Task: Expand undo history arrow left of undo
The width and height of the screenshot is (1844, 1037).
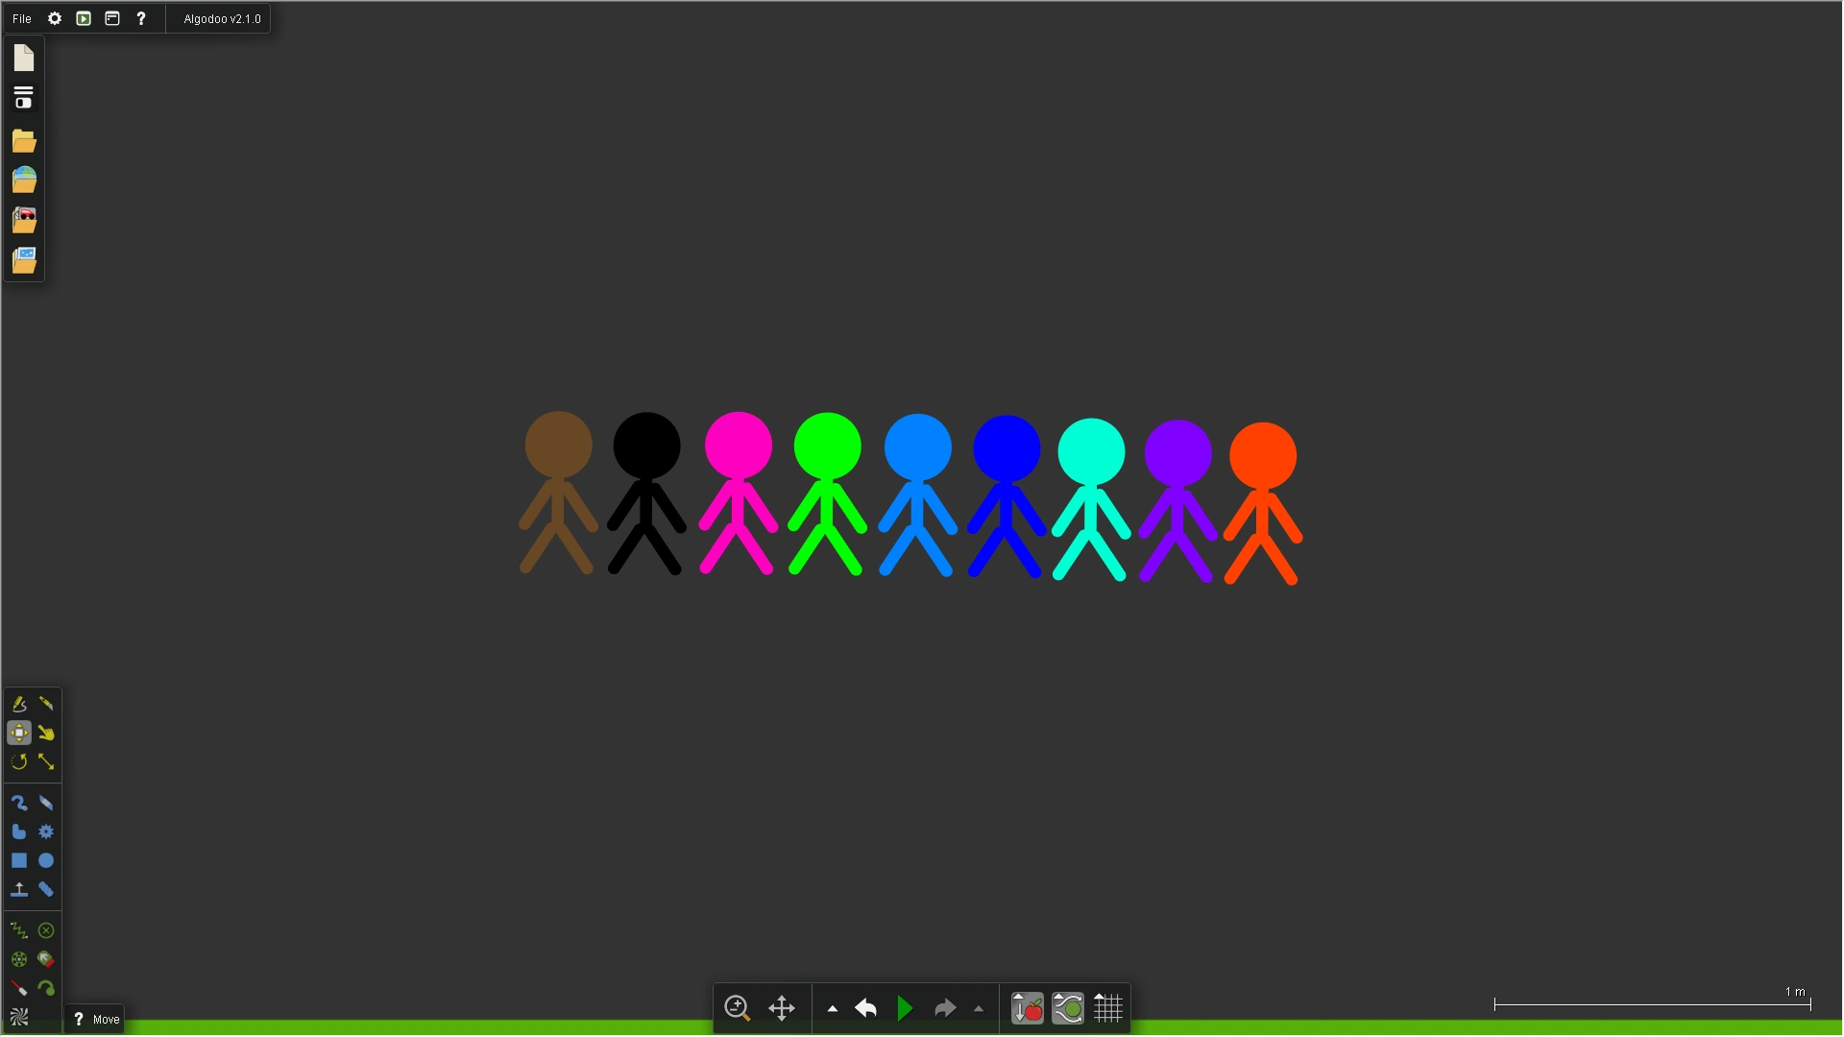Action: pyautogui.click(x=833, y=1009)
